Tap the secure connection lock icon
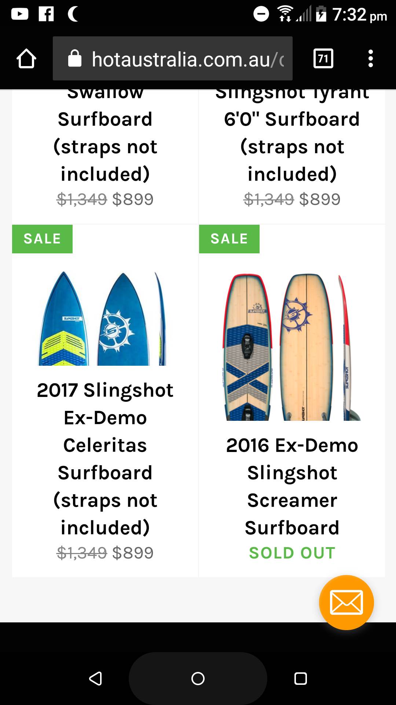396x705 pixels. [x=75, y=58]
